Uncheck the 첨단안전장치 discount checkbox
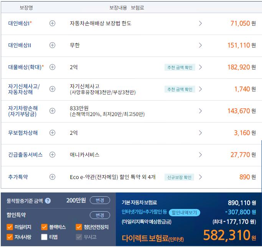Screen dimensions: 262x247 pyautogui.click(x=79, y=227)
